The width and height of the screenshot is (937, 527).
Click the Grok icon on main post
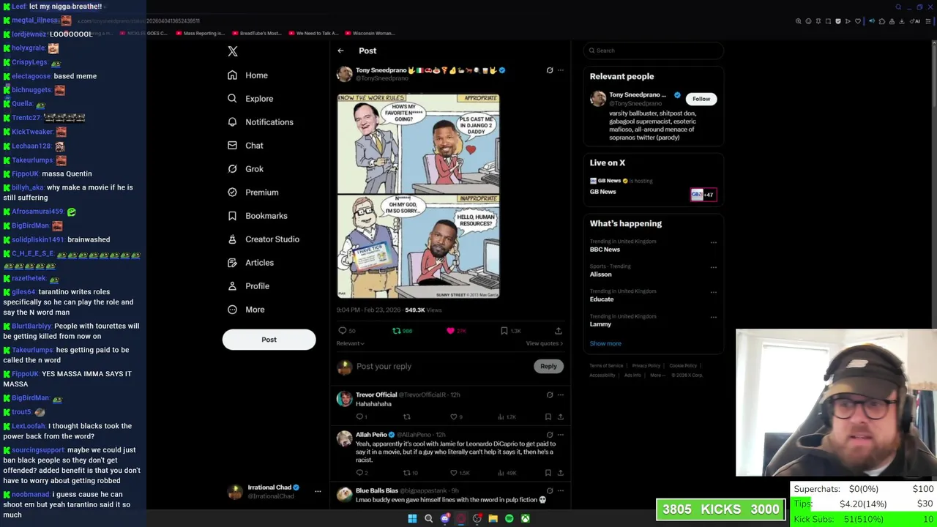pyautogui.click(x=550, y=70)
